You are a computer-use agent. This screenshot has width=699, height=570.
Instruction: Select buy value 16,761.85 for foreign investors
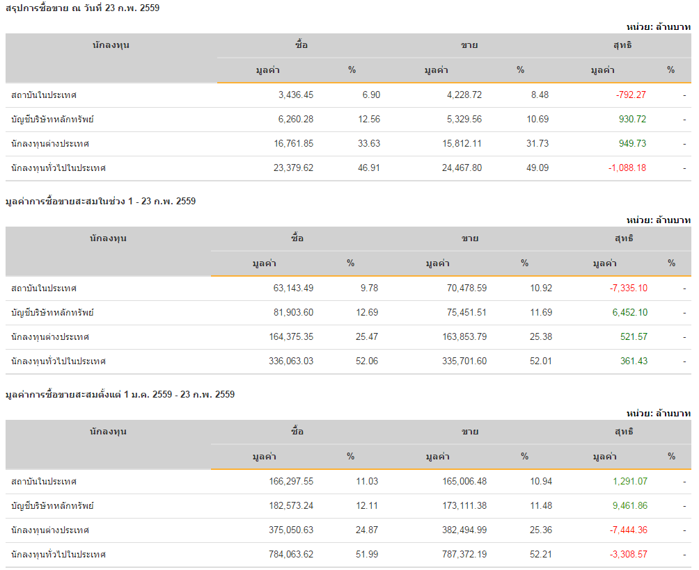point(293,144)
